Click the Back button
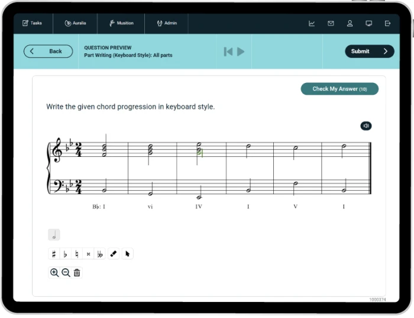 [x=48, y=52]
